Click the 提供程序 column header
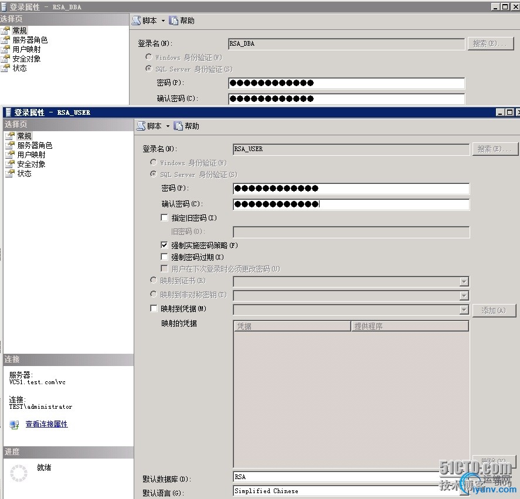Image resolution: width=520 pixels, height=499 pixels. [410, 326]
